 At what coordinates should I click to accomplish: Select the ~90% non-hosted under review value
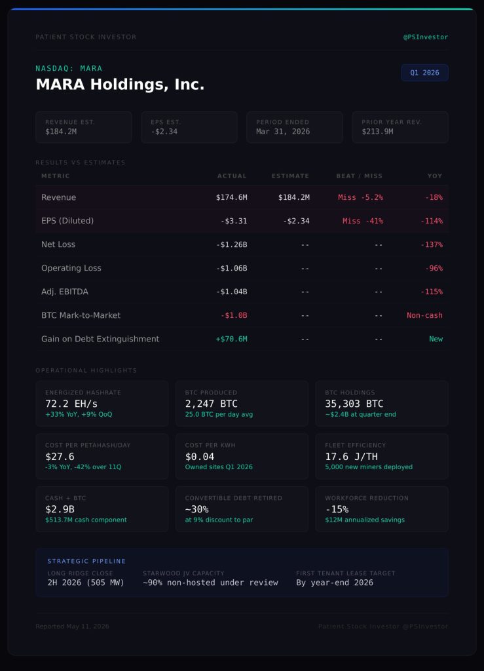point(210,583)
